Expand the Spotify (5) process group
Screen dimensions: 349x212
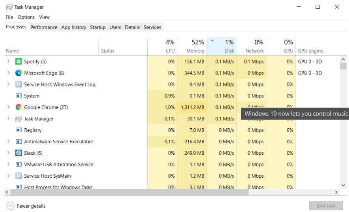(x=8, y=61)
